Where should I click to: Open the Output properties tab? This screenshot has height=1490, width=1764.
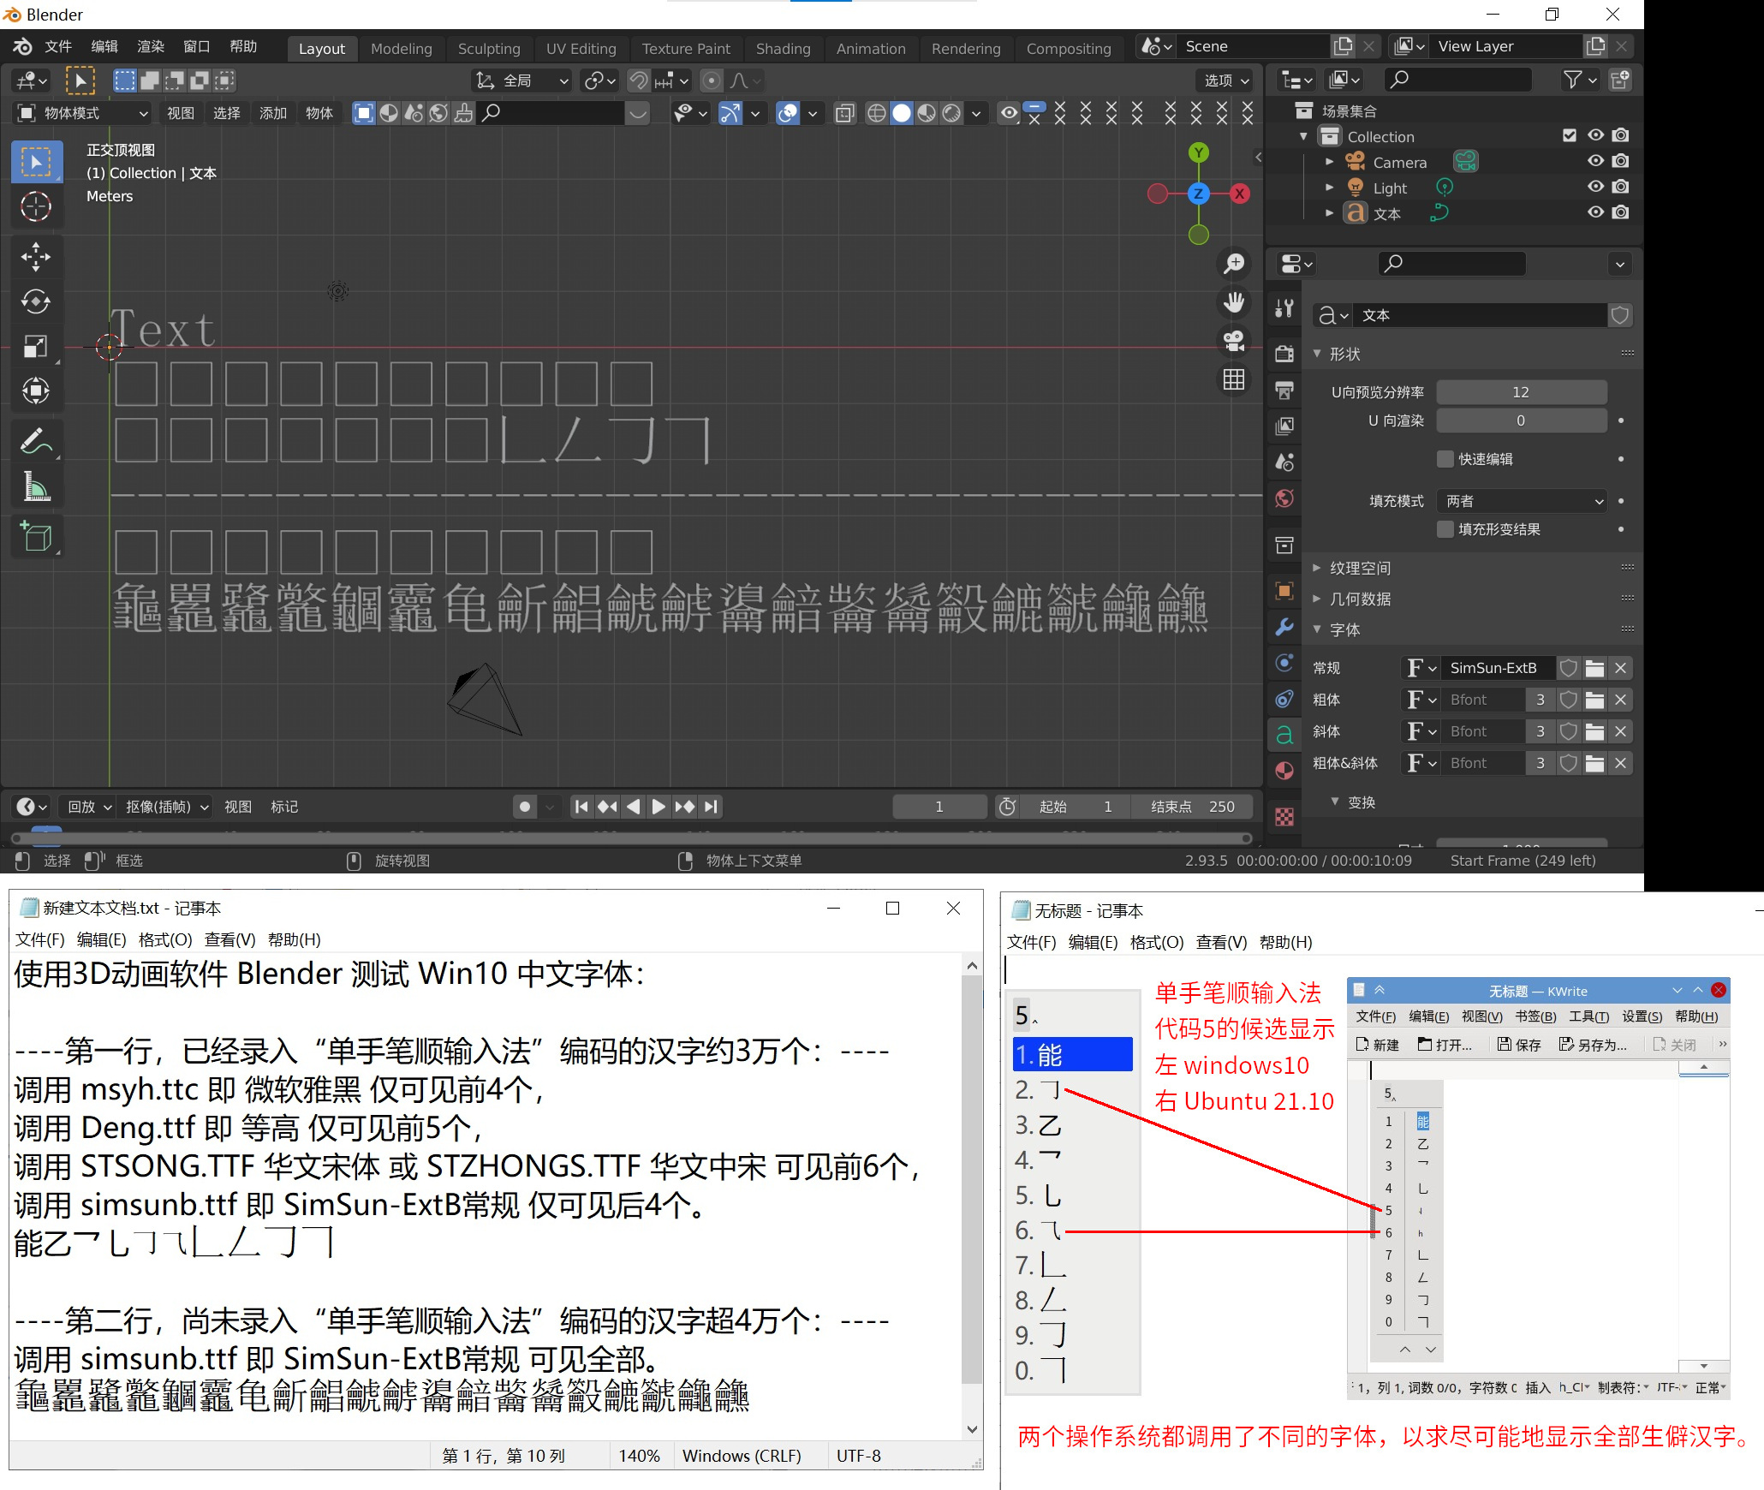[x=1284, y=390]
